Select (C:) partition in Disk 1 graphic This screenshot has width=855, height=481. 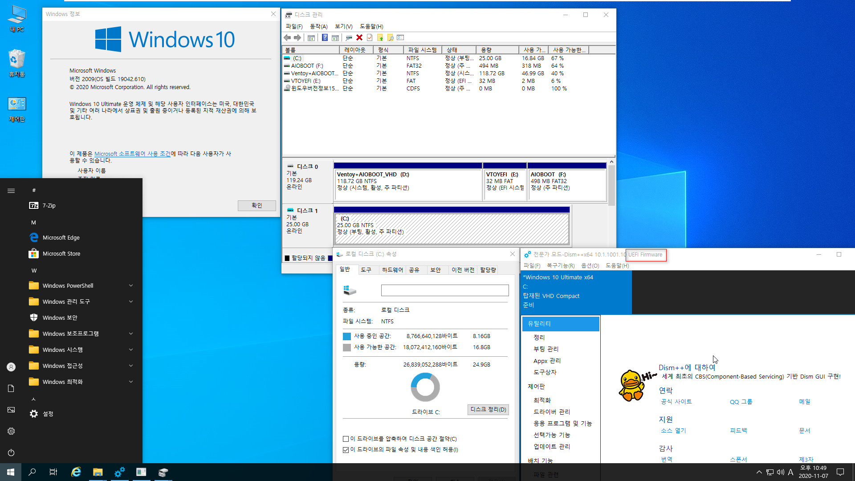click(452, 229)
